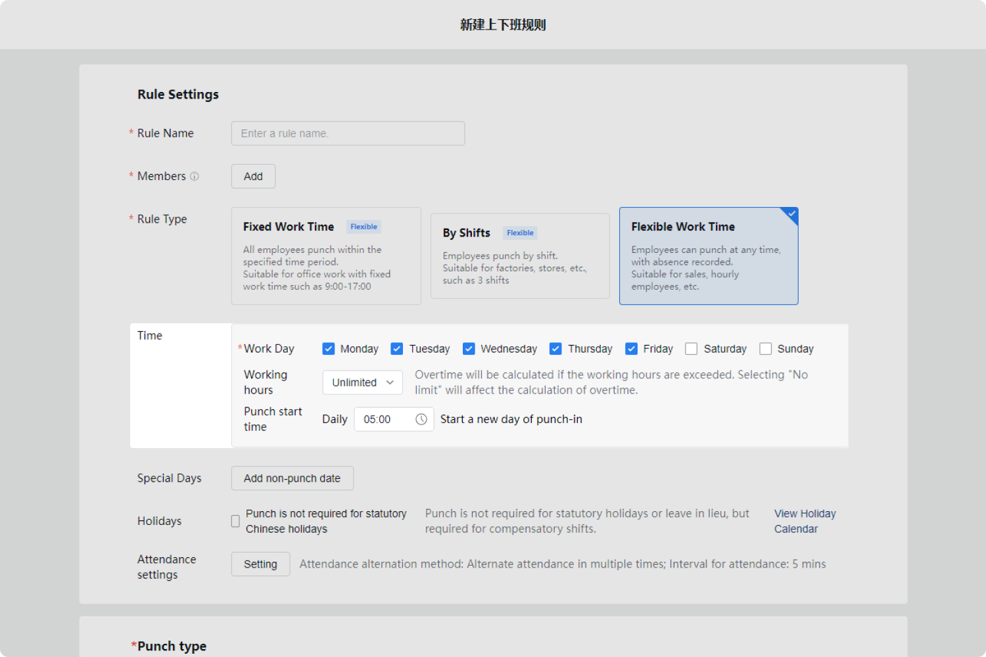Click the Holidays label
The height and width of the screenshot is (657, 986).
click(159, 521)
